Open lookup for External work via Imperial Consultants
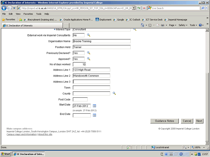210x157 pixels. click(88, 35)
